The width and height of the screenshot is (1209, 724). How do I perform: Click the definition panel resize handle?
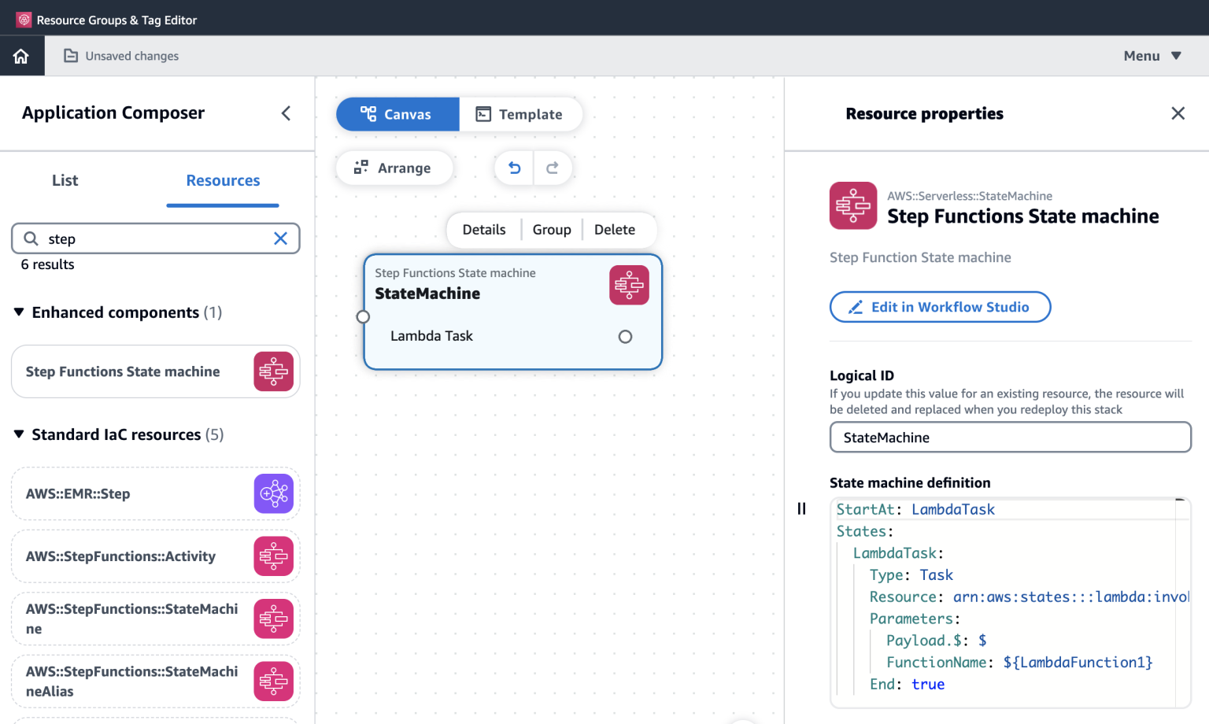(801, 508)
